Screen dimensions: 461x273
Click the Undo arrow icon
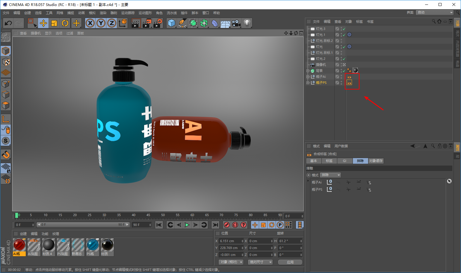pos(8,23)
